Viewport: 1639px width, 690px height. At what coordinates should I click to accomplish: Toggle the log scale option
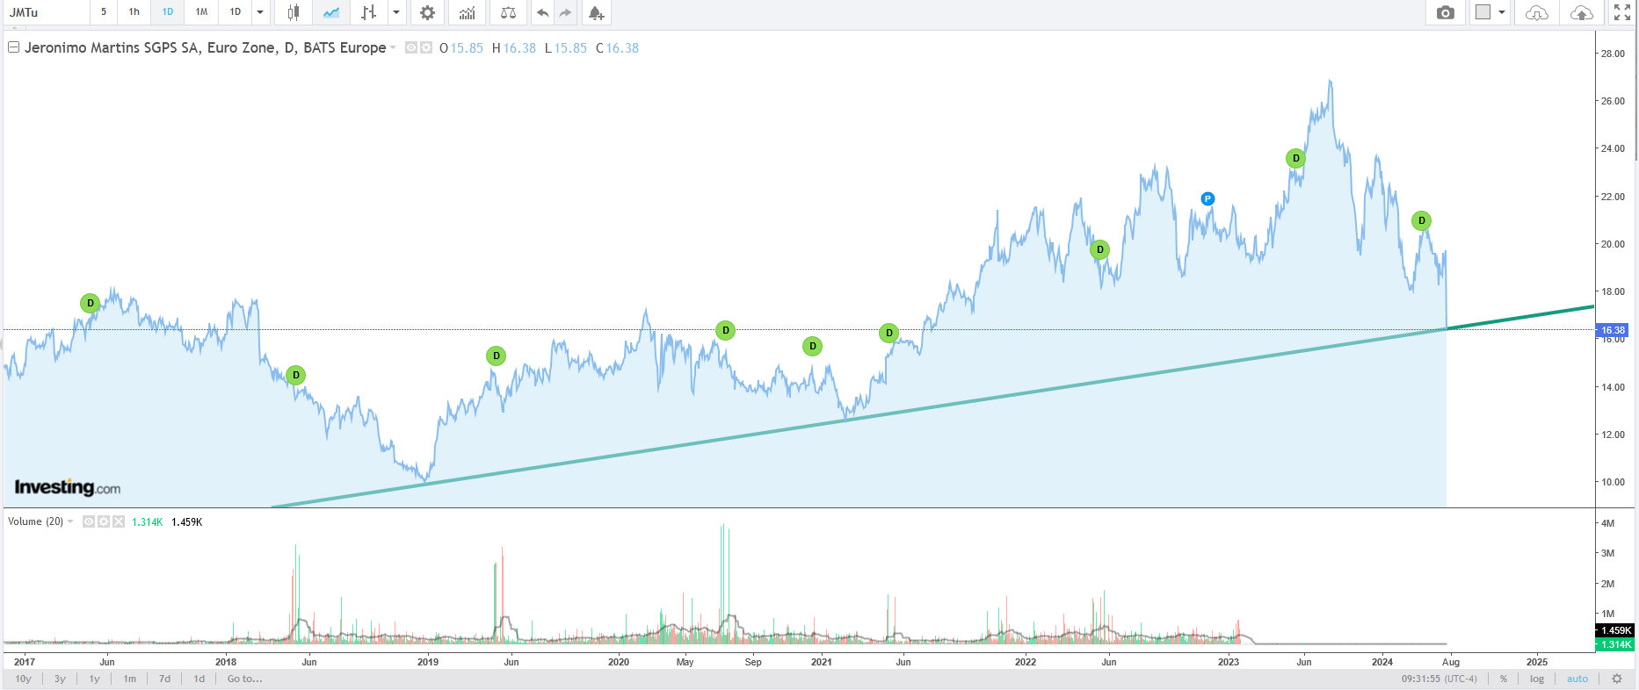coord(1537,679)
